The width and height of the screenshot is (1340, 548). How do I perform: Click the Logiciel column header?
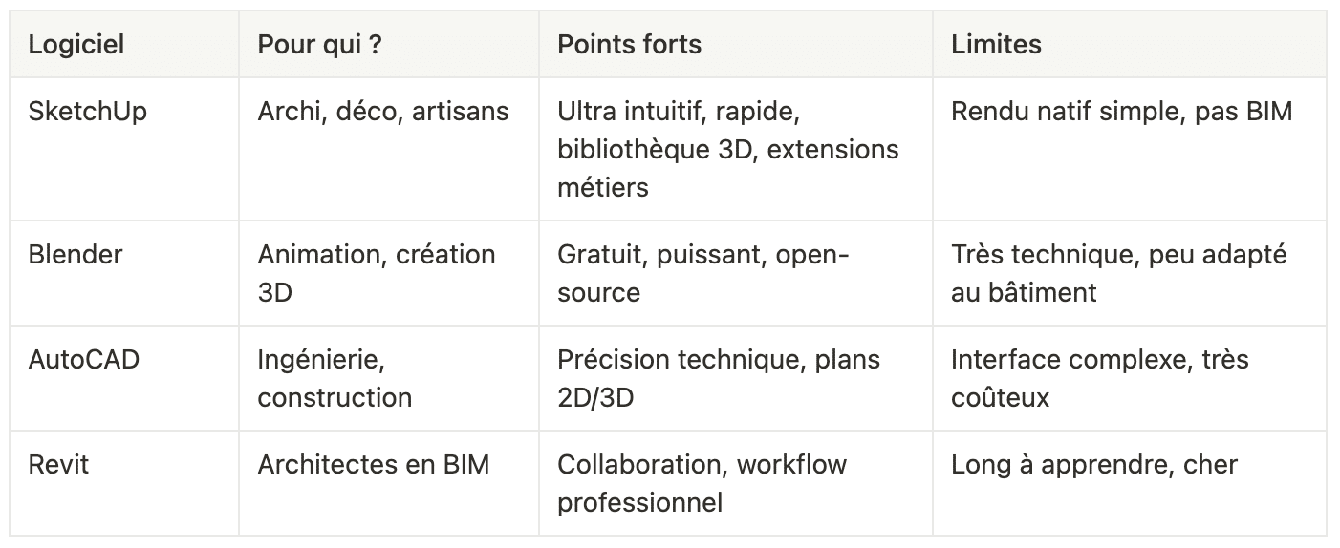tap(124, 44)
